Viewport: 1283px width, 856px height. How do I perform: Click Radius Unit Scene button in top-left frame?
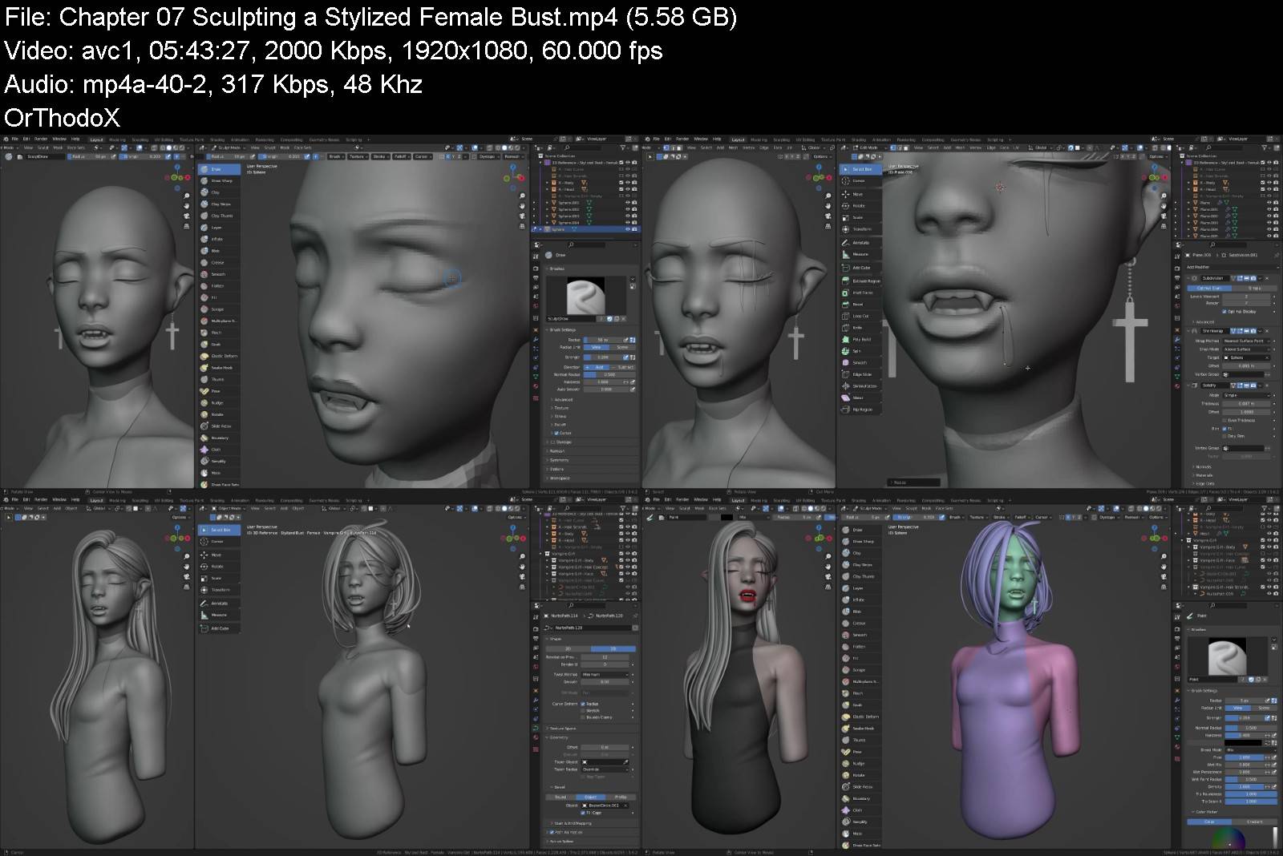tap(622, 347)
